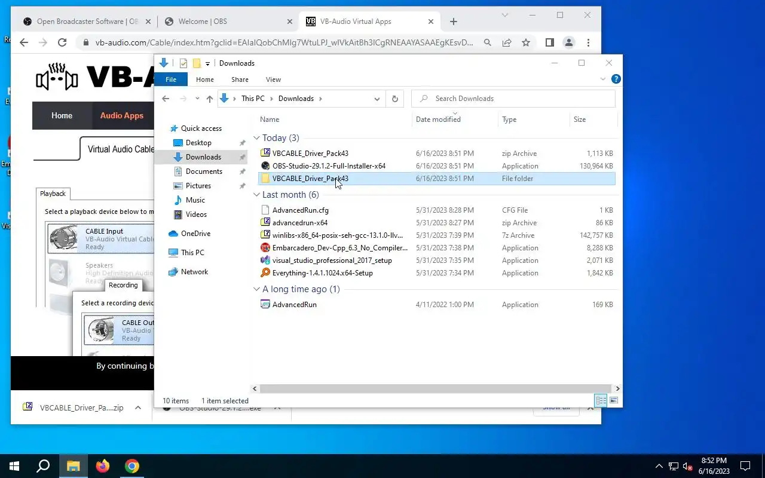Open notification center icon
The image size is (765, 478).
(745, 466)
